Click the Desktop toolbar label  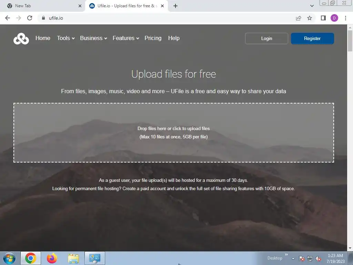[275, 258]
